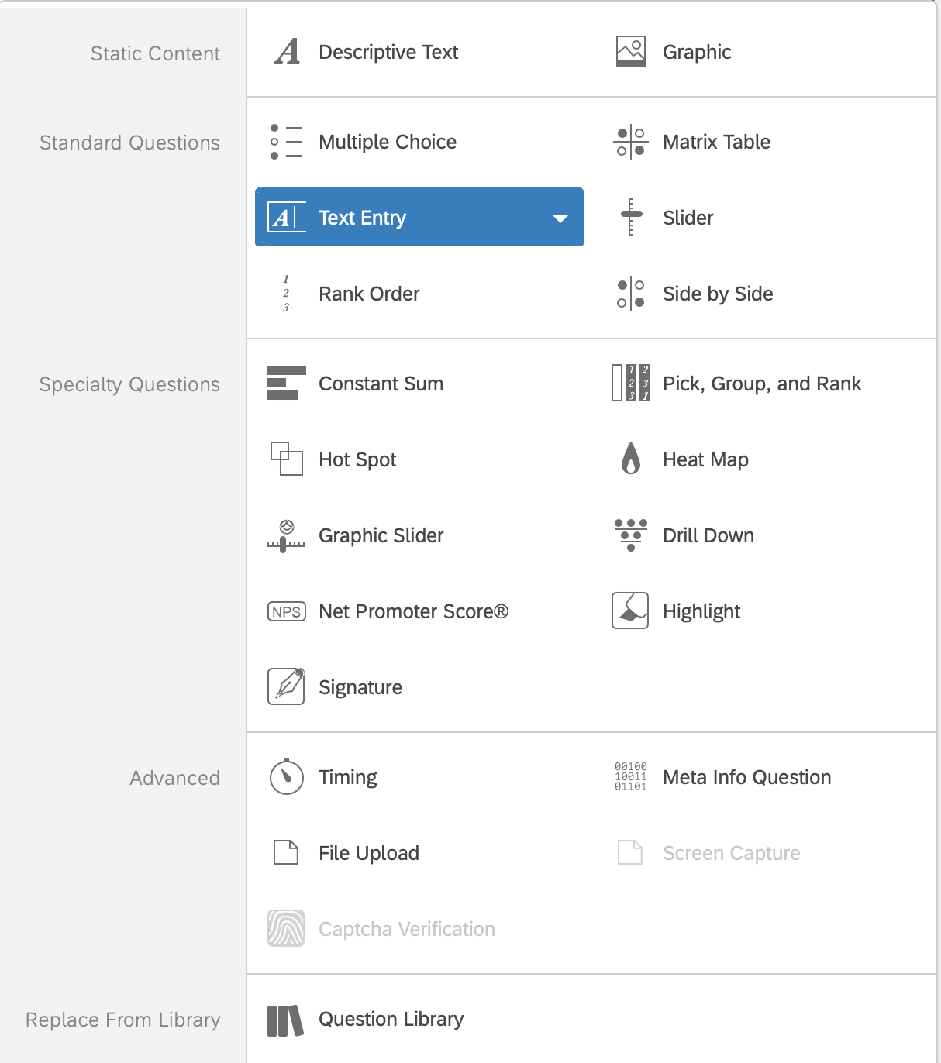
Task: Select the Graphic image icon
Action: tap(630, 52)
